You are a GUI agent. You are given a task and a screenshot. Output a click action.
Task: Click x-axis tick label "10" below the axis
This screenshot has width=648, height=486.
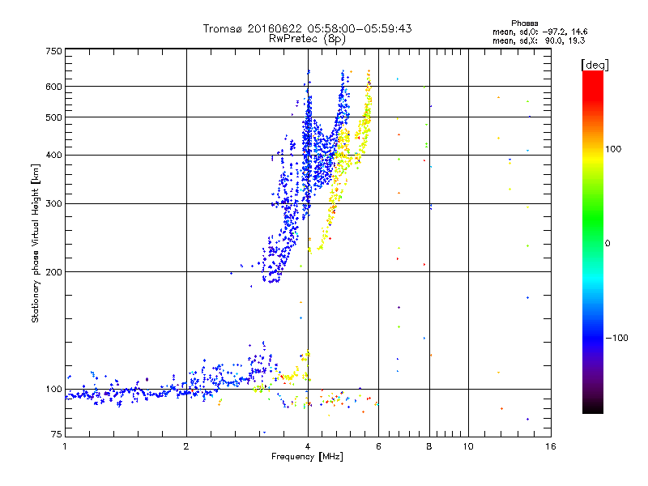coord(468,446)
